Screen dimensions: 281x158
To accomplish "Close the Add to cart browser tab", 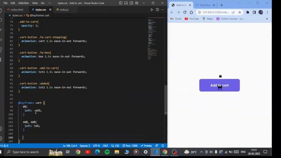I will point(190,5).
